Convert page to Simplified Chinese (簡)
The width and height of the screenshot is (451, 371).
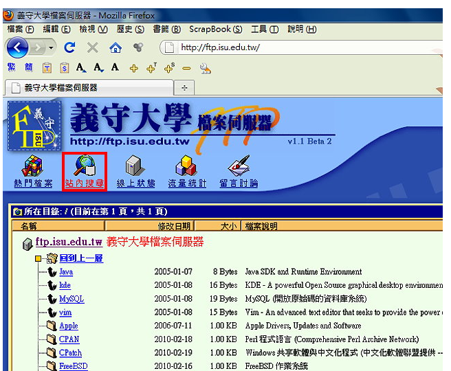[x=28, y=68]
